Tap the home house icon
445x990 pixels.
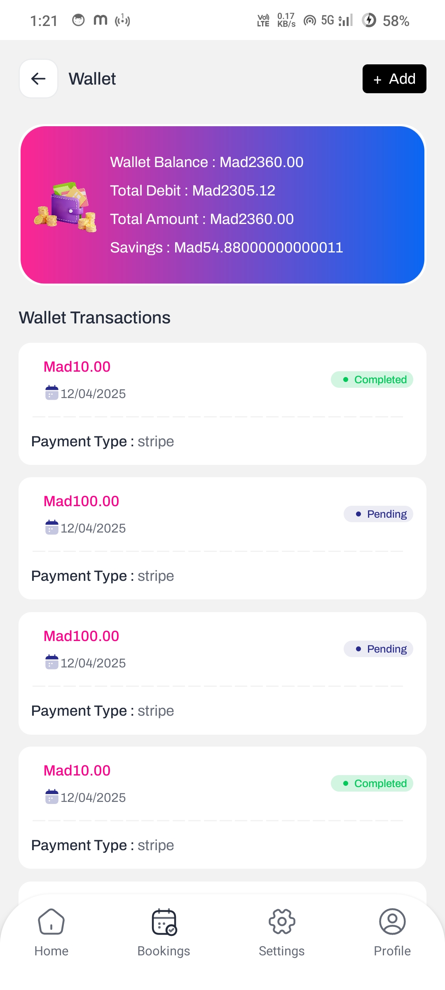[52, 922]
